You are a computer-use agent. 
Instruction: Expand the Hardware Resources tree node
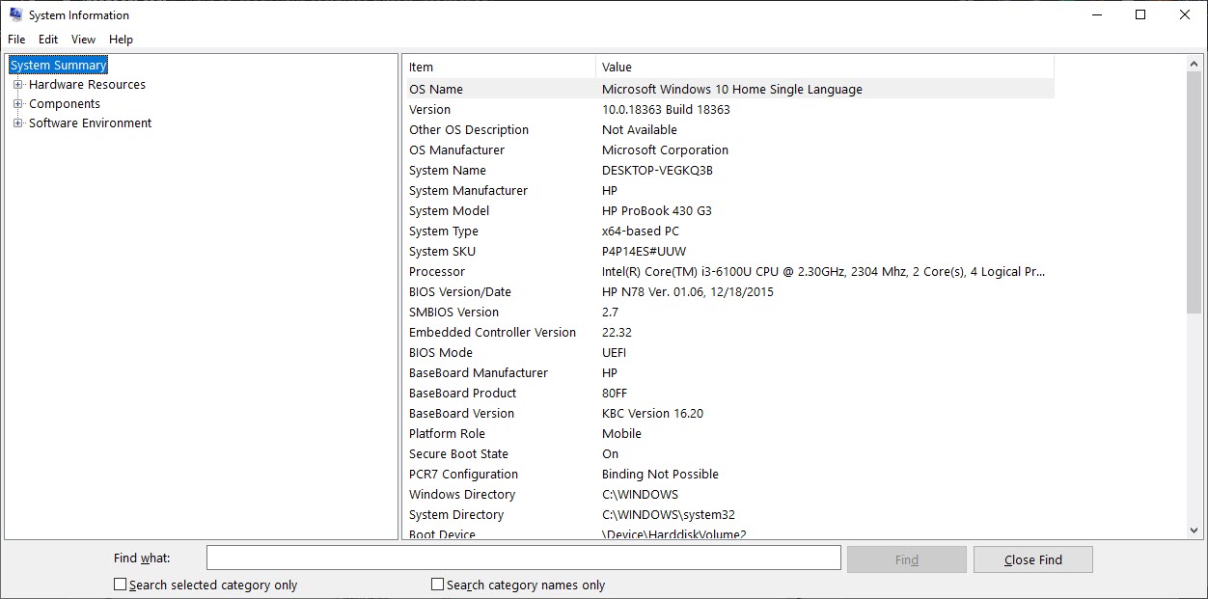pyautogui.click(x=17, y=85)
